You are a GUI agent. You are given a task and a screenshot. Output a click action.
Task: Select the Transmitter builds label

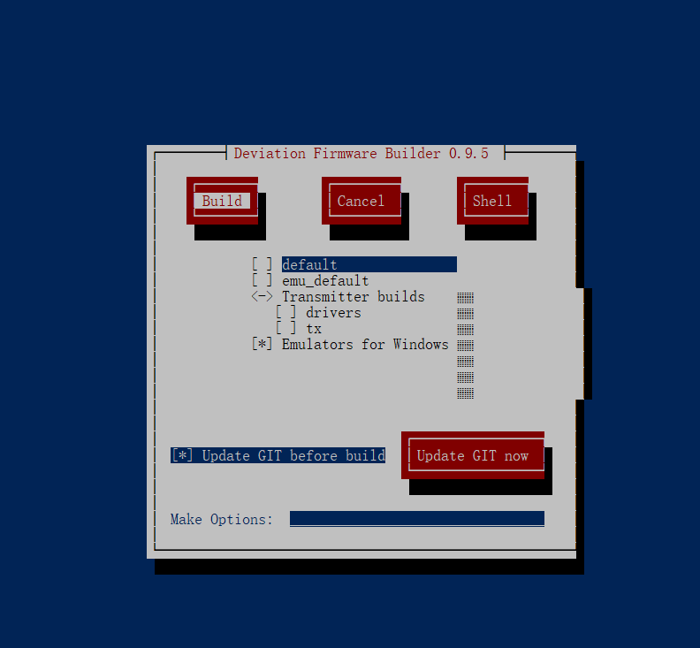pos(353,296)
